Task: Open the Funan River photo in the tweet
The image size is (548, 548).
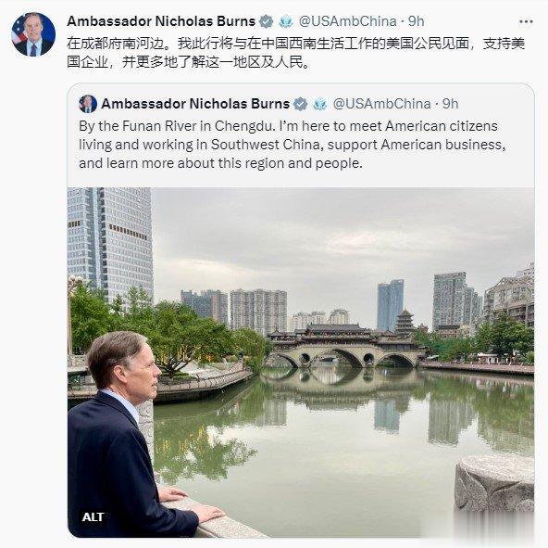Action: pos(301,363)
